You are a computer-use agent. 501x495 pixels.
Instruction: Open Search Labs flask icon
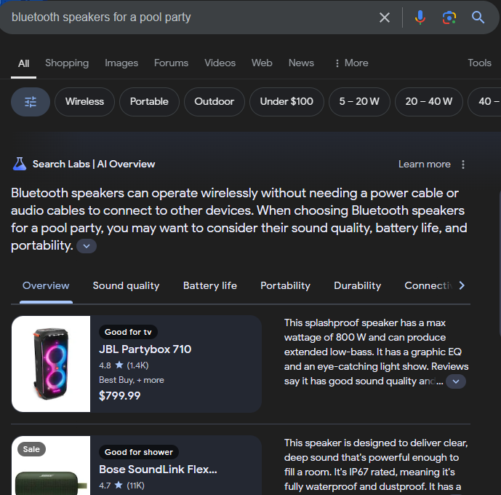(x=20, y=164)
